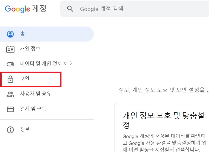Click the 개인 정보 ID card icon
The height and width of the screenshot is (152, 209).
[x=10, y=49]
